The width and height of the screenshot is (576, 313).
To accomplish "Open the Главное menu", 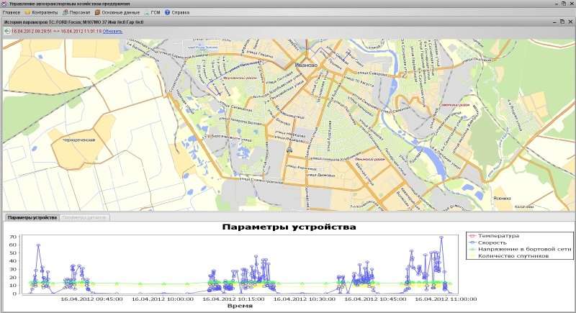I will tap(12, 12).
